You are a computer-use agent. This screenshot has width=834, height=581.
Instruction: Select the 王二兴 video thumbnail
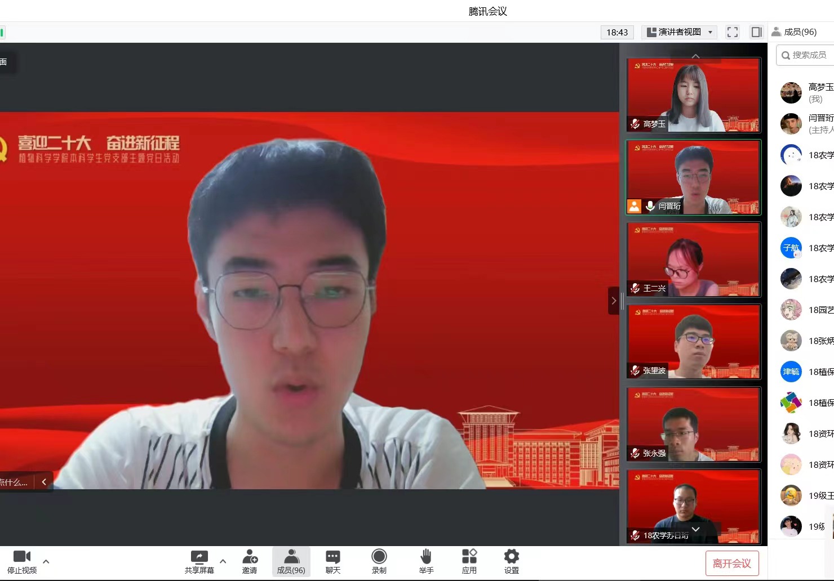(693, 260)
